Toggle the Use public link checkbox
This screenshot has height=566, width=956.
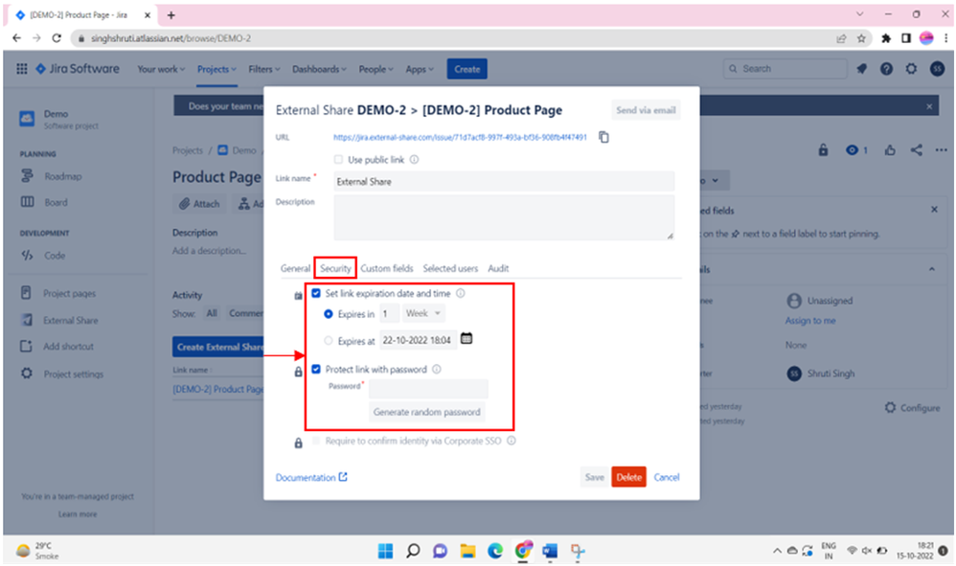pos(338,160)
